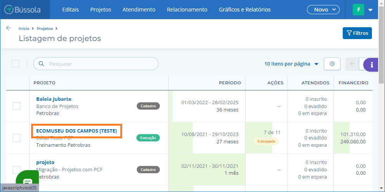Viewport: 385px width, 192px height.
Task: Click the Cadastro badge on 'projeto' row
Action: pyautogui.click(x=148, y=169)
